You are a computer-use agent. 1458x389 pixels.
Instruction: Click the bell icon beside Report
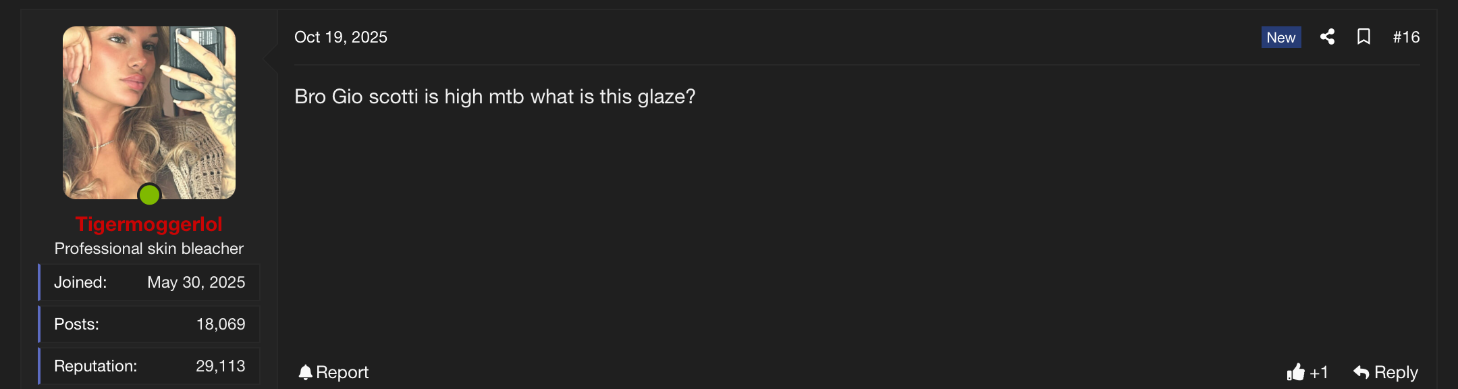coord(306,371)
